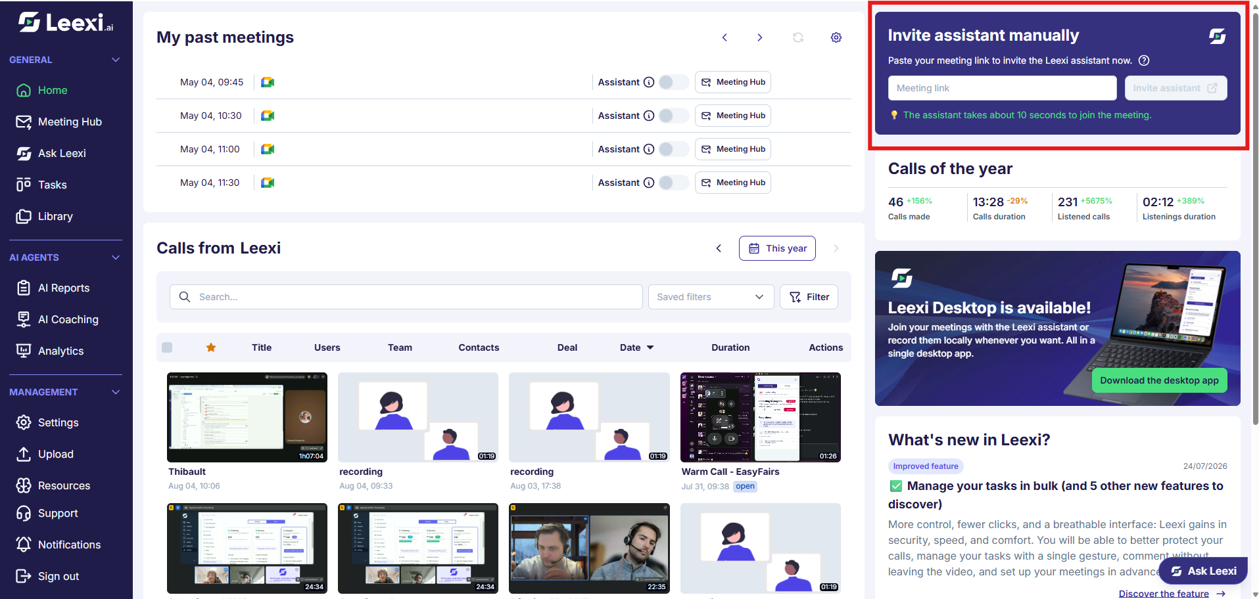Download the desktop app
The image size is (1259, 599).
point(1159,380)
